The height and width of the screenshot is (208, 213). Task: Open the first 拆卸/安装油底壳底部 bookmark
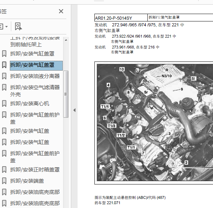pos(35,192)
